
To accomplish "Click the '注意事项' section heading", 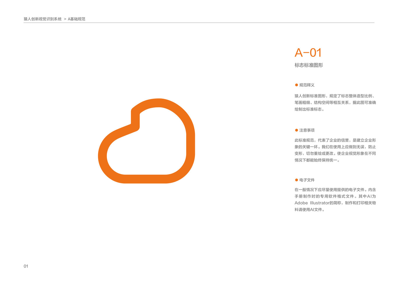I will [x=307, y=130].
